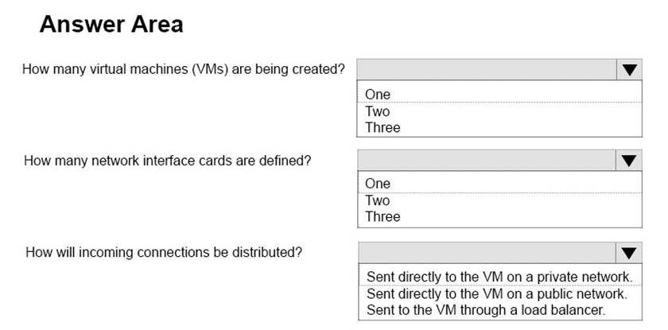This screenshot has height=330, width=668.
Task: Expand the network interface cards dropdown arrow
Action: [x=629, y=161]
